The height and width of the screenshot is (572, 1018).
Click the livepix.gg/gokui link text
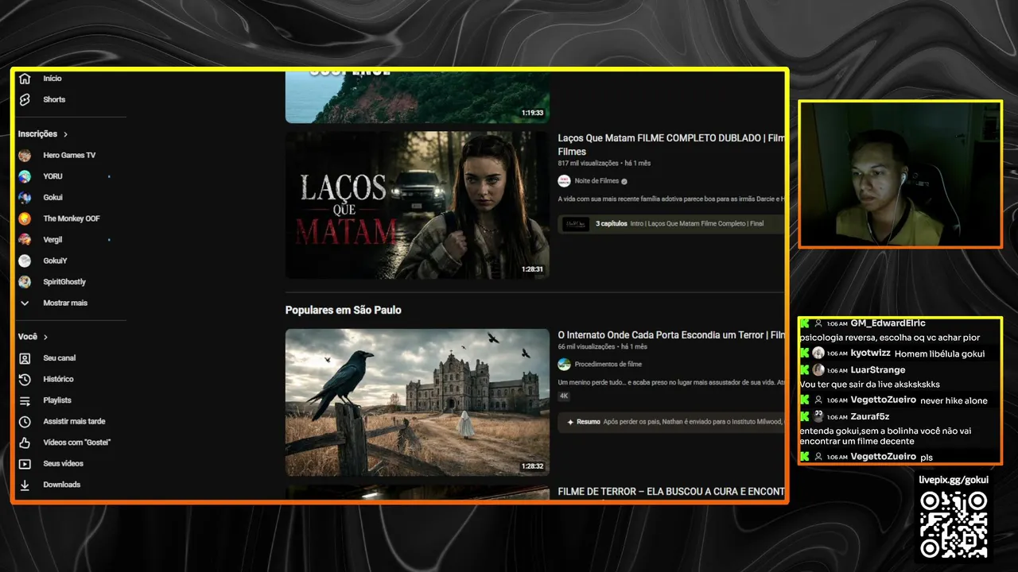954,480
